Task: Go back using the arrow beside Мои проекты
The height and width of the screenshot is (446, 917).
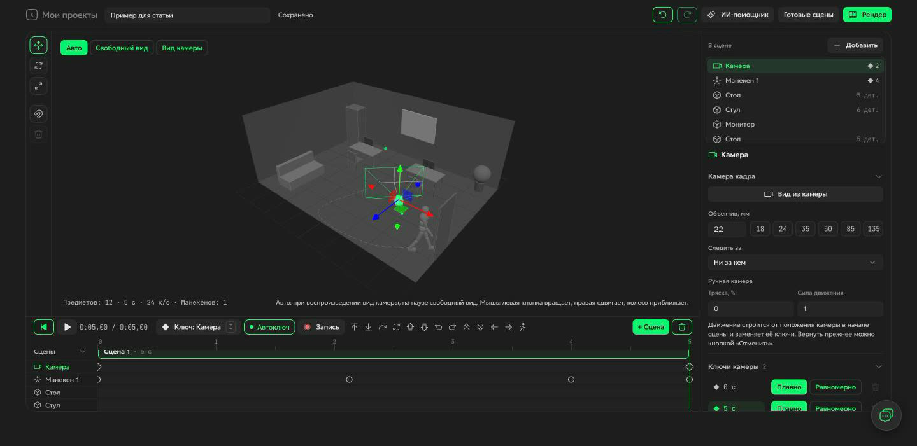Action: [32, 15]
